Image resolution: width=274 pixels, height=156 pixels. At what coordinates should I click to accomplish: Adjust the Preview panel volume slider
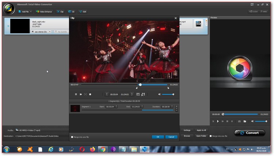pos(261,121)
